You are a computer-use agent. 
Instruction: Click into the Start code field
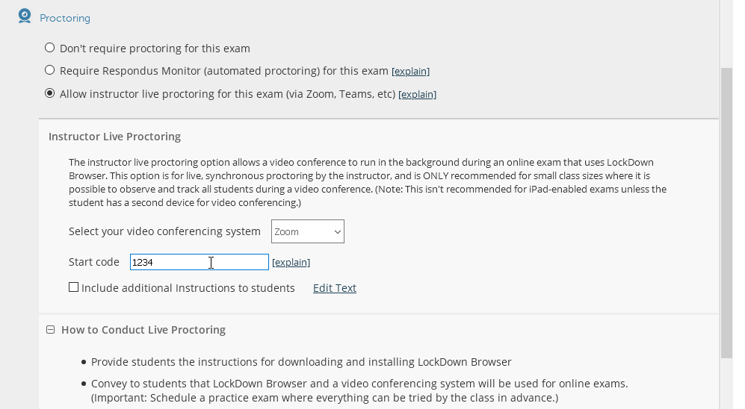[x=199, y=262]
